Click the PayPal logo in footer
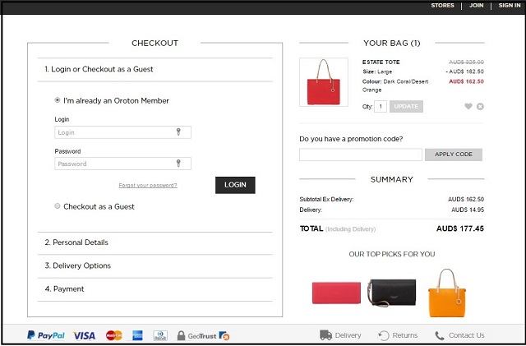Image resolution: width=526 pixels, height=346 pixels. (46, 335)
